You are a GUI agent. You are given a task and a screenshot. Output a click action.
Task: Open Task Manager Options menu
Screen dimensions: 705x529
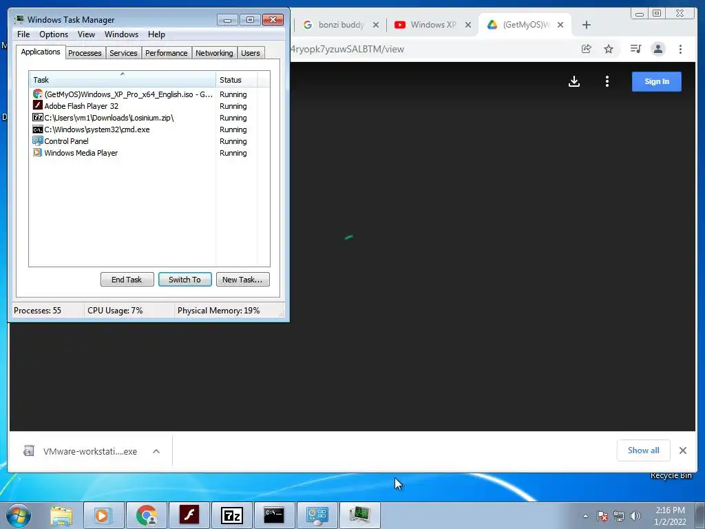click(54, 34)
